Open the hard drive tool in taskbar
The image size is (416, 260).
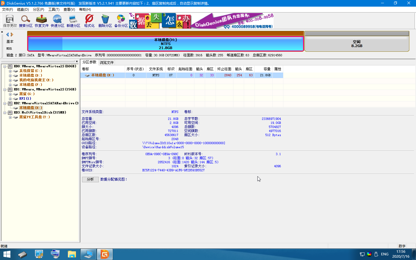[22, 254]
